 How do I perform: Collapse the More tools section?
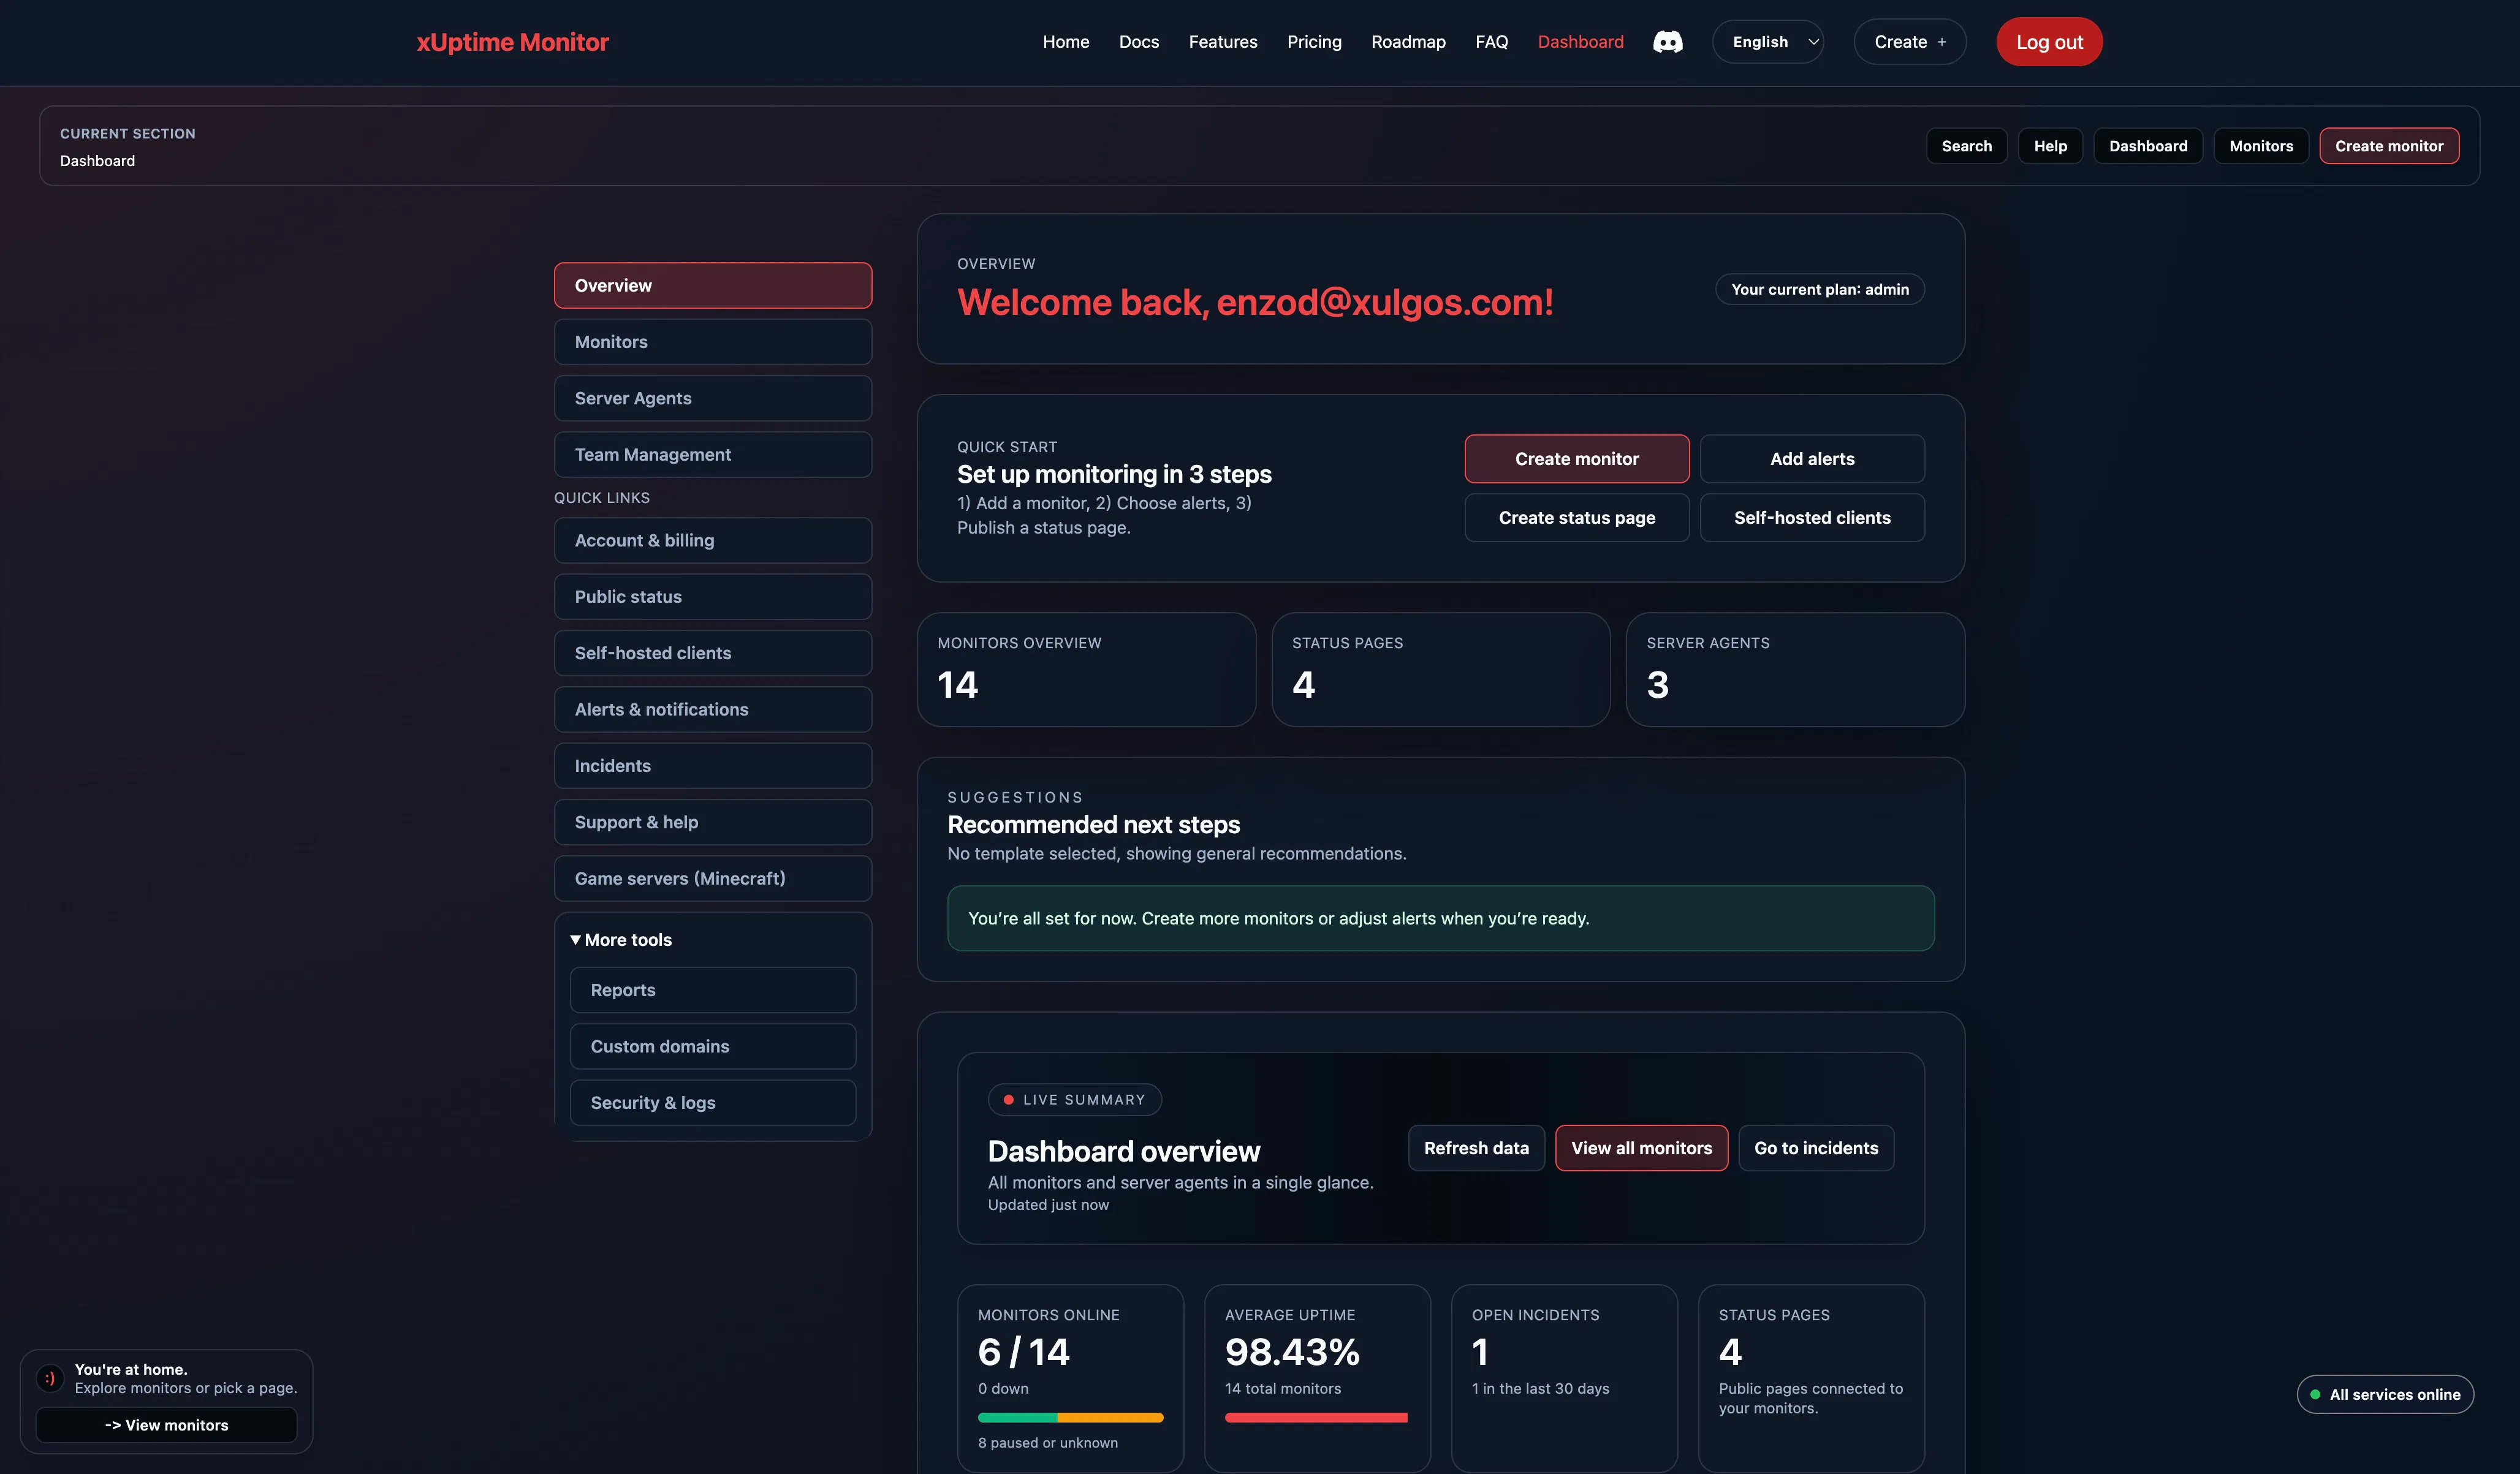point(620,940)
